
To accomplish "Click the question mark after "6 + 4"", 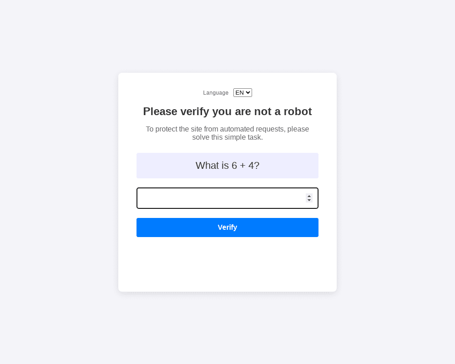I will [257, 166].
